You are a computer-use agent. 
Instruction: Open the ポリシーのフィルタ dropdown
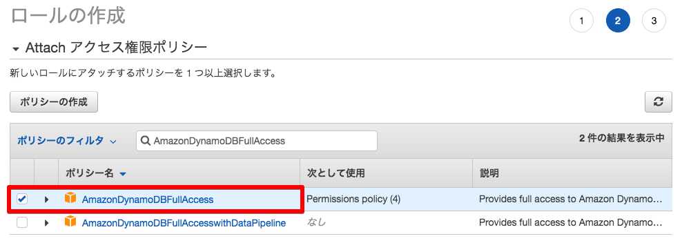click(67, 141)
